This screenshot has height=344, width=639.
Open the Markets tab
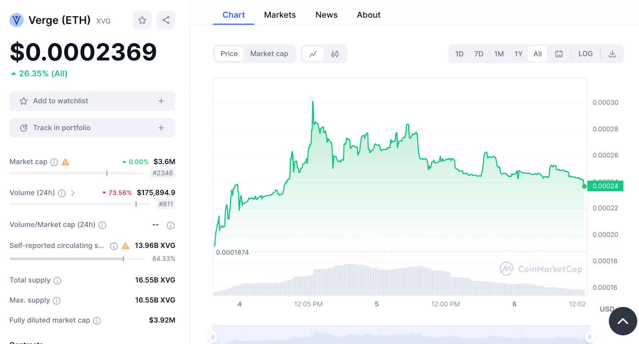tap(280, 15)
